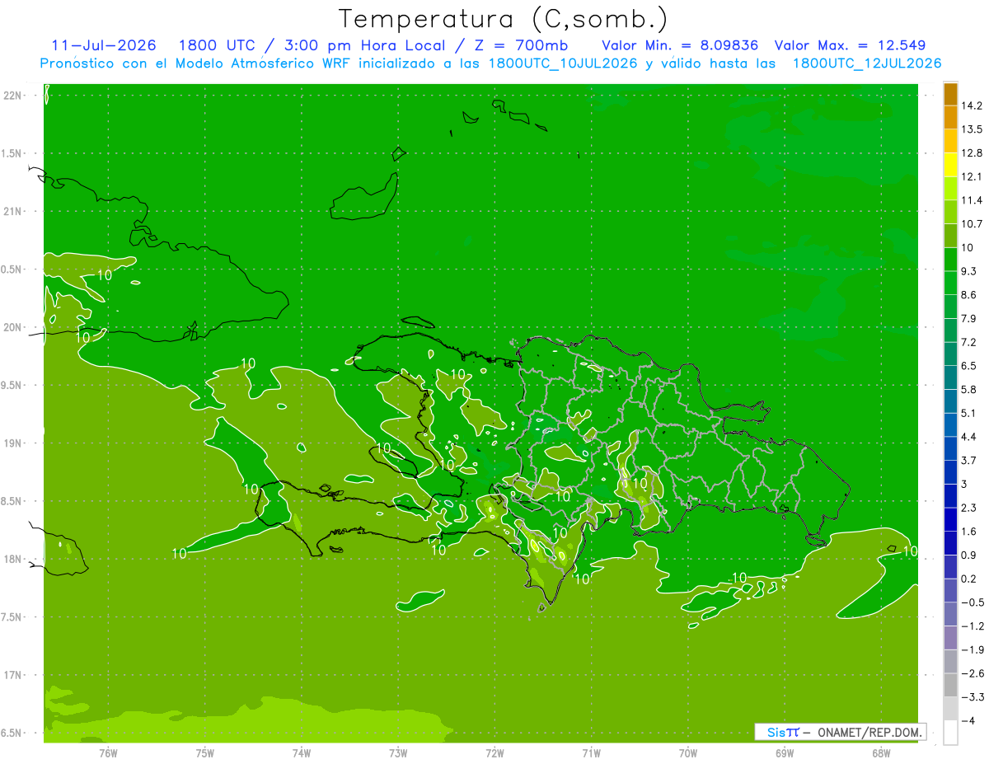Click the legend value 7.2
The width and height of the screenshot is (989, 764).
(970, 342)
